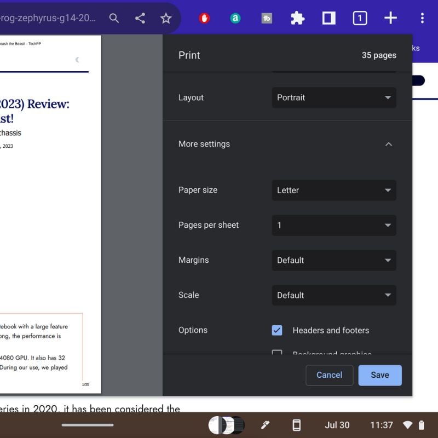Open a new tab with the plus icon

(x=390, y=18)
